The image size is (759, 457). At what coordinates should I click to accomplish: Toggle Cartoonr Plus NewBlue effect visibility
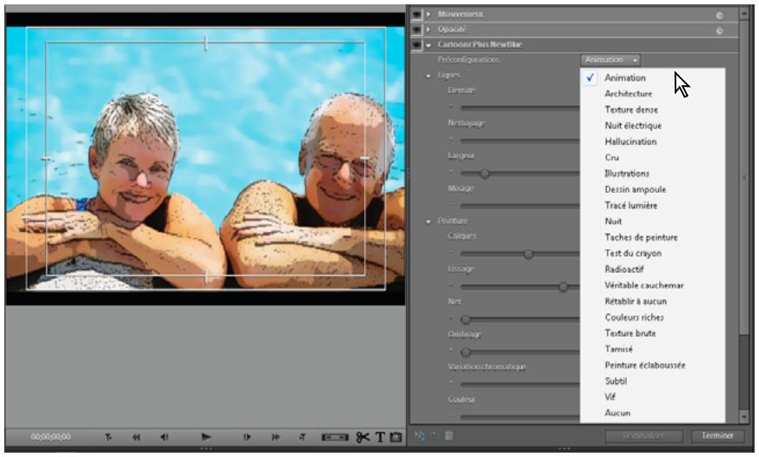416,45
